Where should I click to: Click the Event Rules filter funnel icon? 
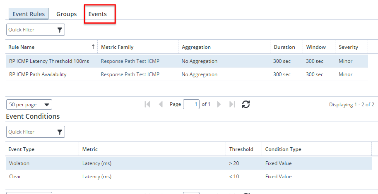pyautogui.click(x=60, y=30)
